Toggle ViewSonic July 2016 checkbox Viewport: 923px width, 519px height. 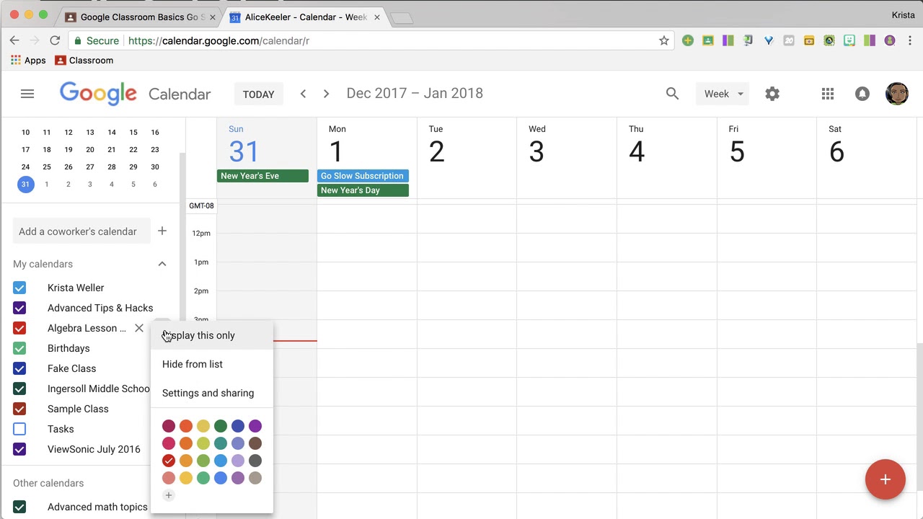pos(19,449)
